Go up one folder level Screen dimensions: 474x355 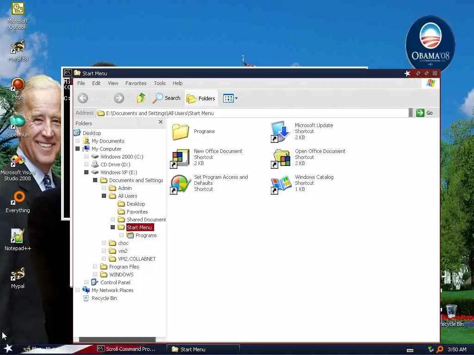point(141,98)
